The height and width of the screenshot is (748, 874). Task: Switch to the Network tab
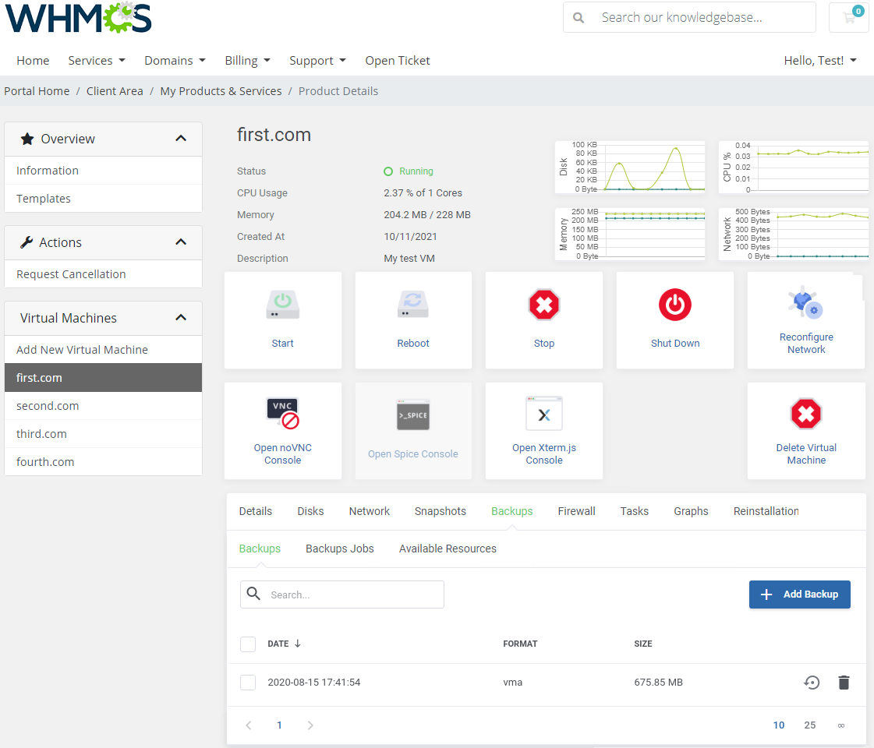(369, 511)
